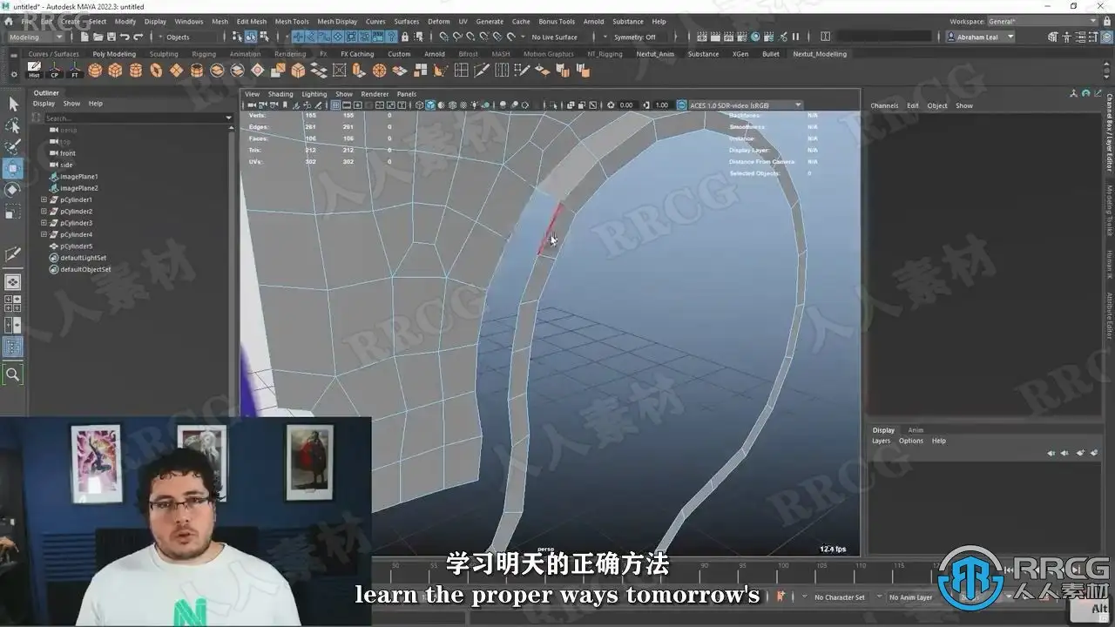This screenshot has width=1115, height=627.
Task: Open the Deform menu
Action: [x=439, y=21]
